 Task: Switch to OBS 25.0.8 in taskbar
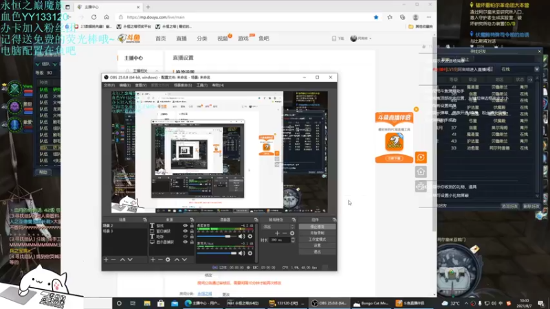[329, 304]
